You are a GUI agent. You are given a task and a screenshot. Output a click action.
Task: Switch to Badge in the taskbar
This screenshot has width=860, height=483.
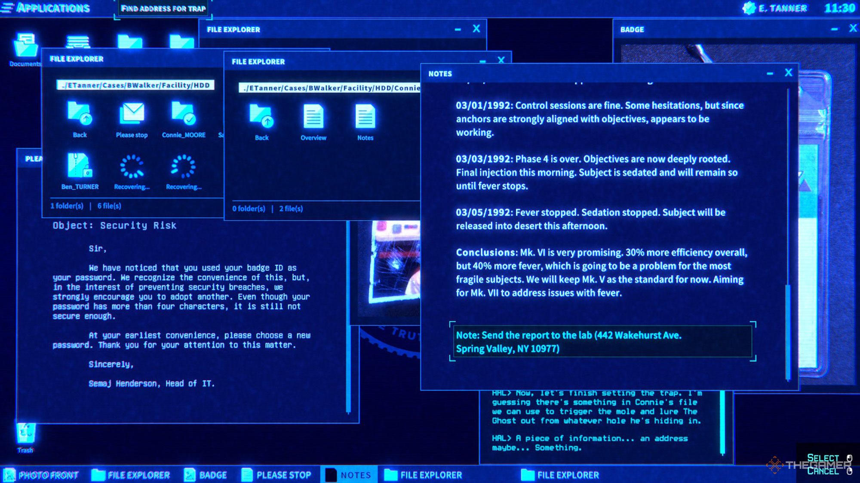pos(206,475)
